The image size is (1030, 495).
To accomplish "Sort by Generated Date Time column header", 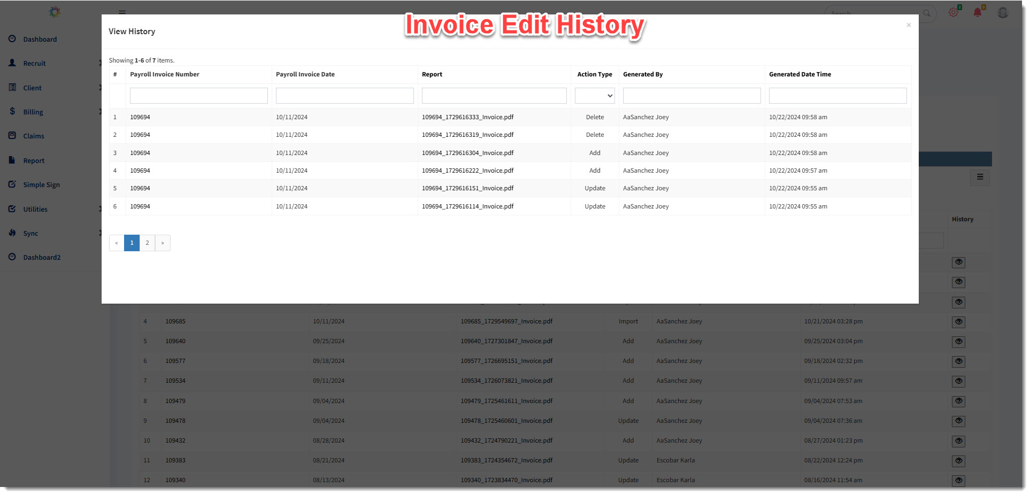I will (800, 74).
